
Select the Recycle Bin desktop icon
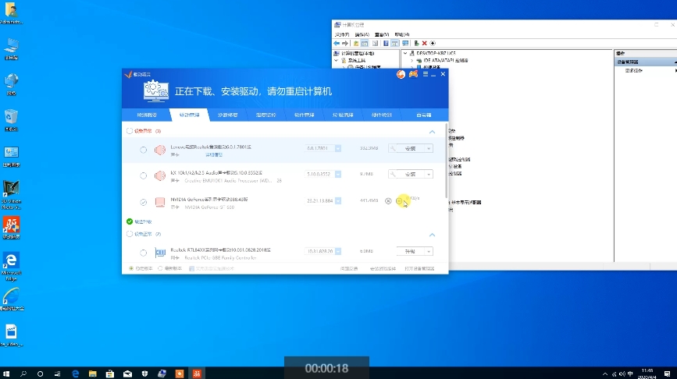(11, 120)
